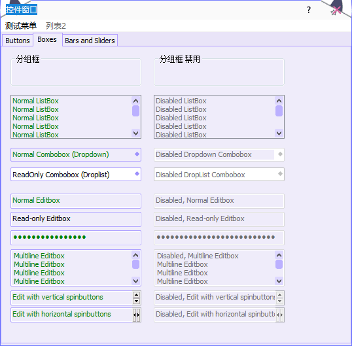Click the Disabled Multiline Editbox scroll down arrow
Image resolution: width=352 pixels, height=346 pixels.
[x=279, y=281]
